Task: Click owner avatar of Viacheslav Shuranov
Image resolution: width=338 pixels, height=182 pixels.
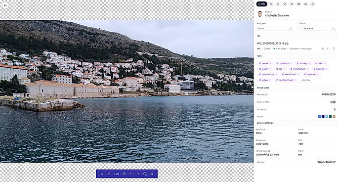Action: pos(260,14)
